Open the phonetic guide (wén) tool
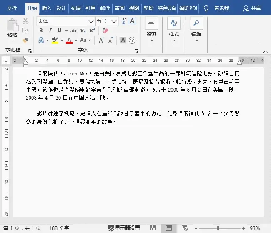 pyautogui.click(x=123, y=21)
